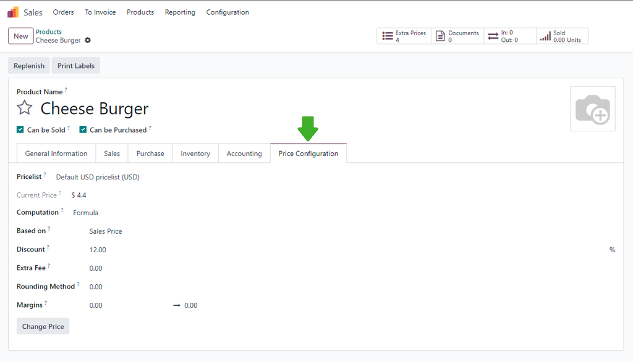Click the help mark next to Margins
The width and height of the screenshot is (633, 362).
pos(46,302)
